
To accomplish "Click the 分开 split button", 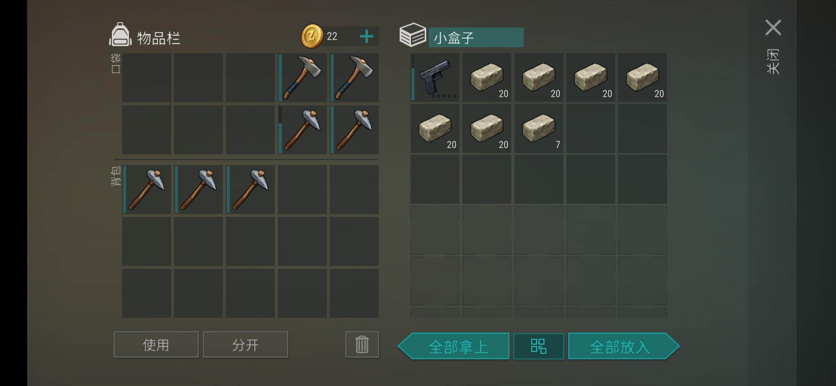I will point(245,345).
